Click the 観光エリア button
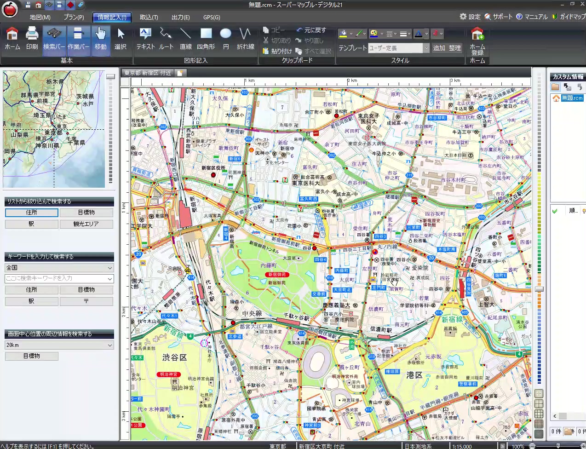The height and width of the screenshot is (449, 586). pos(86,224)
